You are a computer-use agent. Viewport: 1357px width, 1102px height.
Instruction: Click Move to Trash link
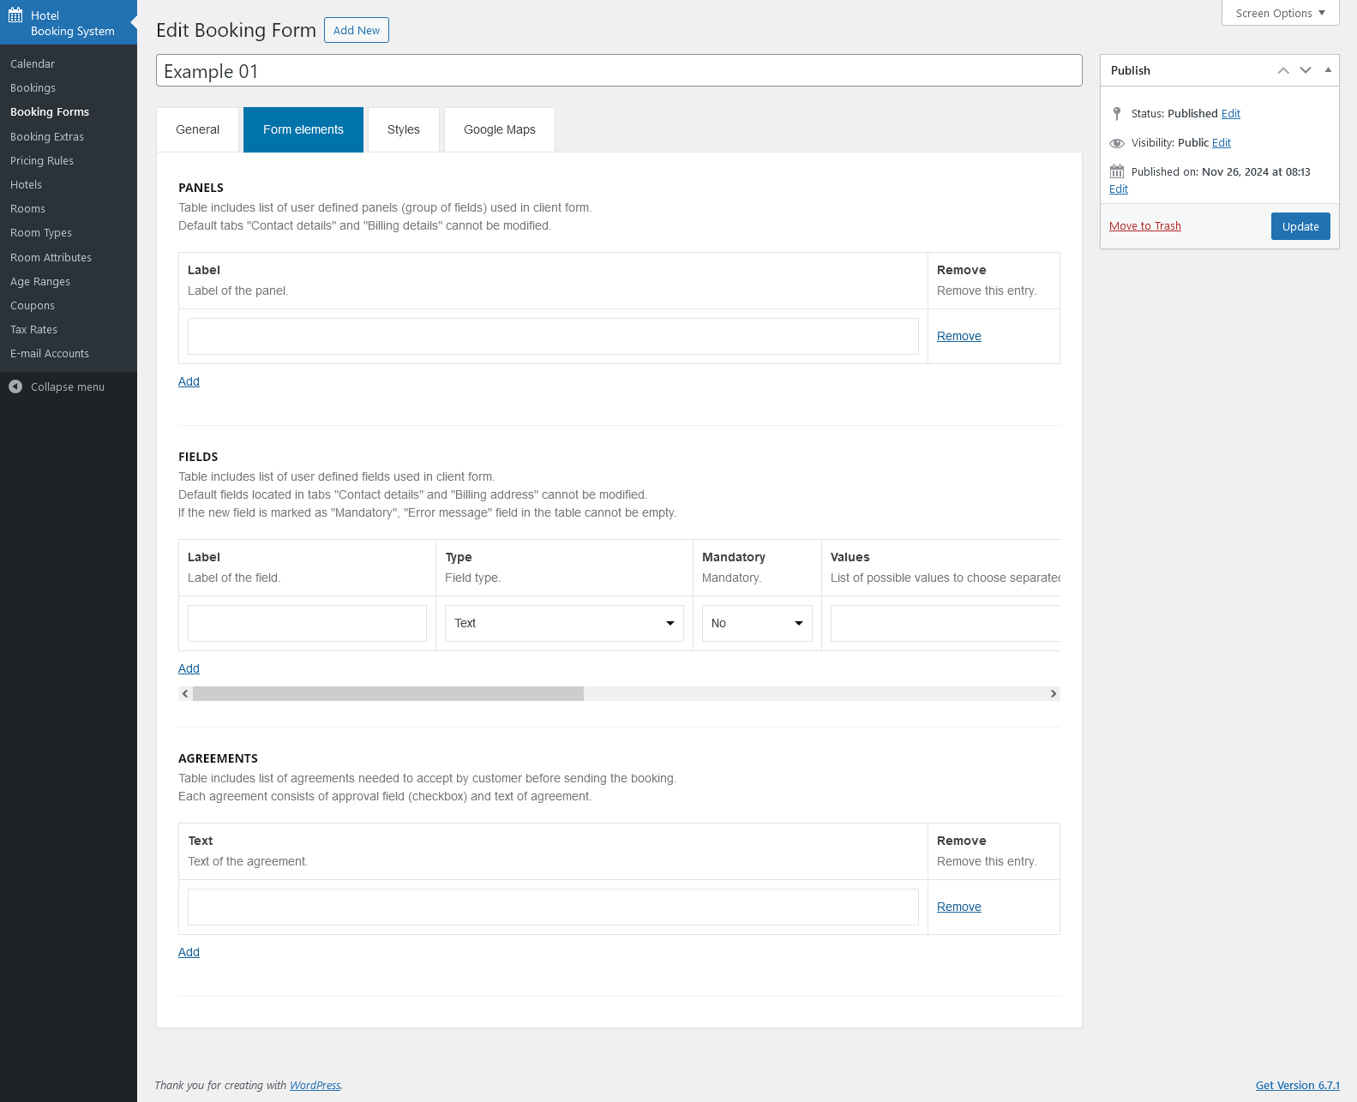1144,226
